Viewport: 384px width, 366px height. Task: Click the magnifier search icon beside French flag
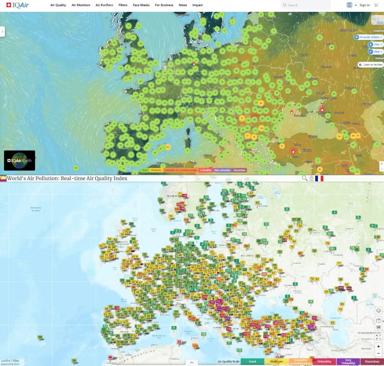pos(305,178)
